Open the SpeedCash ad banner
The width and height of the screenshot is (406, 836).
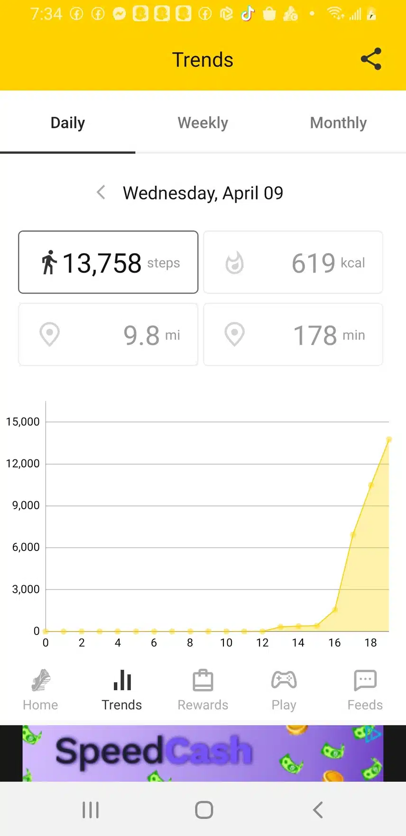pyautogui.click(x=203, y=753)
